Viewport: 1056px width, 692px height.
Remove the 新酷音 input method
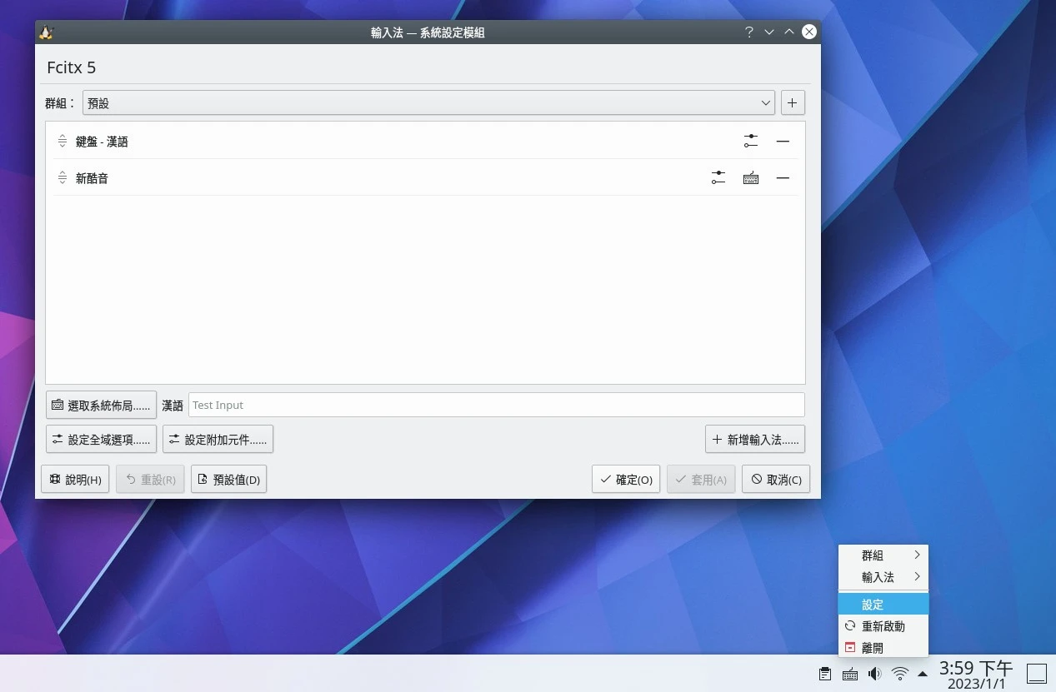(783, 178)
